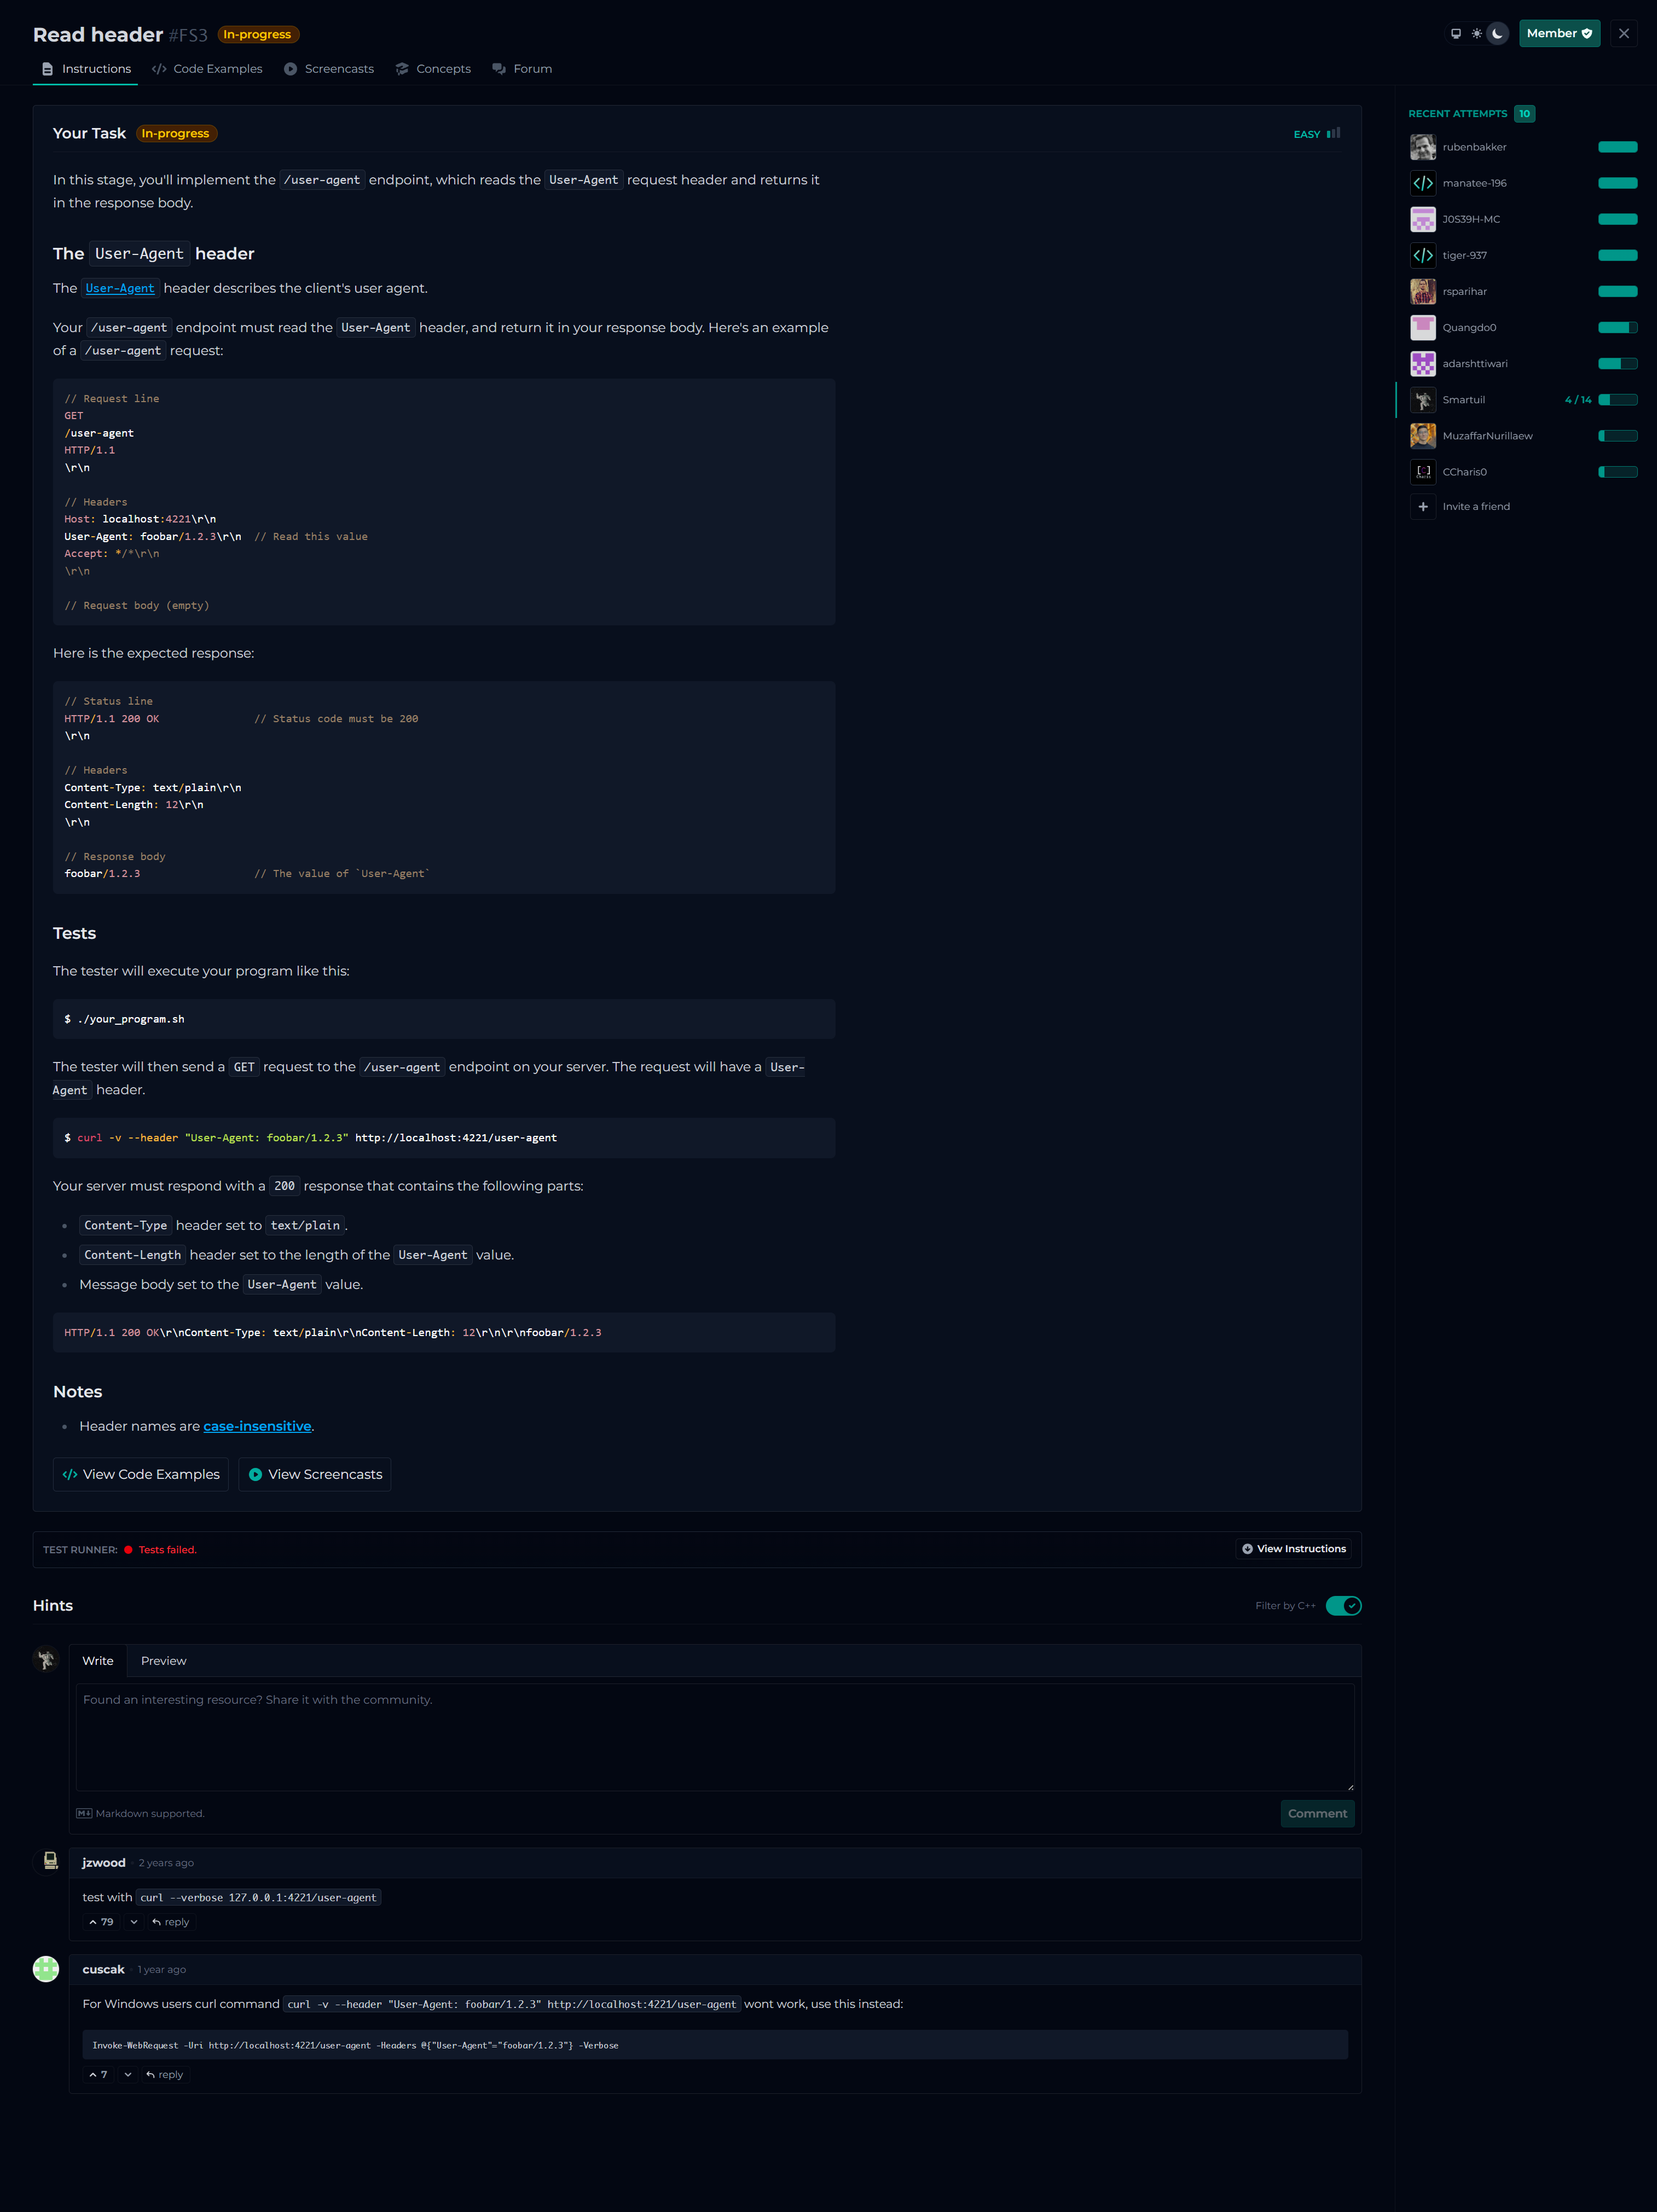Click rubenbakker's avatar in recent attempts

pos(1423,147)
